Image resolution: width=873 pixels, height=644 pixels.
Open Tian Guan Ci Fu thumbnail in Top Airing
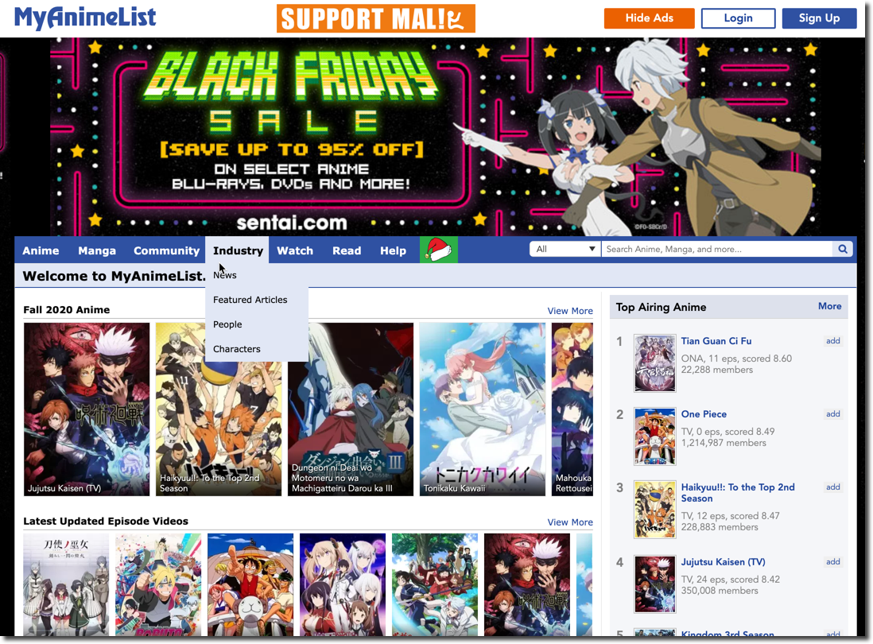pyautogui.click(x=655, y=363)
